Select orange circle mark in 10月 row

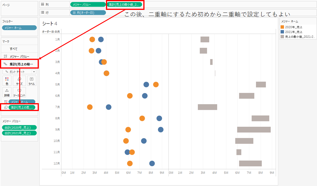point(126,141)
